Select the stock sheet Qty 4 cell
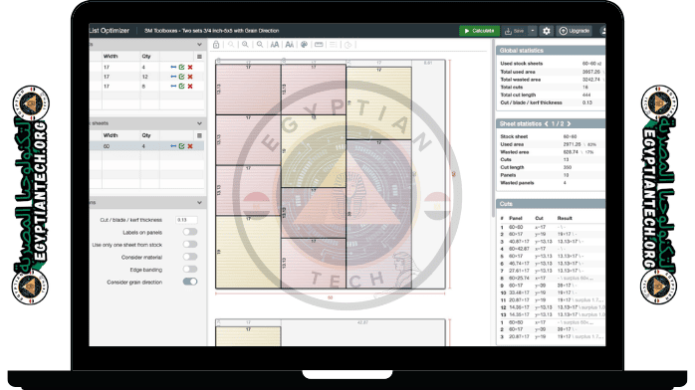 149,146
